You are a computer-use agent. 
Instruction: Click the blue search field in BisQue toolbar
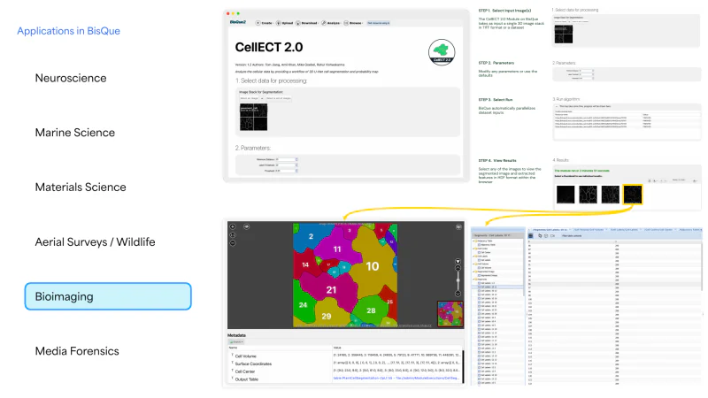(379, 23)
